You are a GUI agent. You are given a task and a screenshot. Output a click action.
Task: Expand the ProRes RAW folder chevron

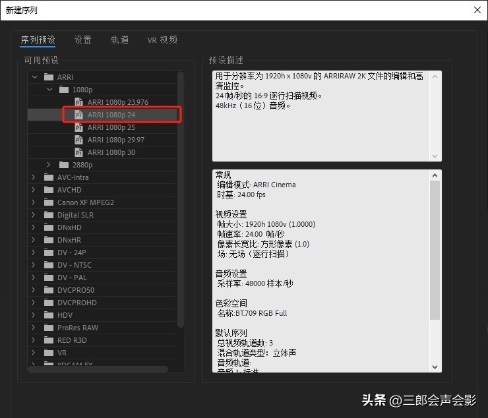pyautogui.click(x=33, y=328)
